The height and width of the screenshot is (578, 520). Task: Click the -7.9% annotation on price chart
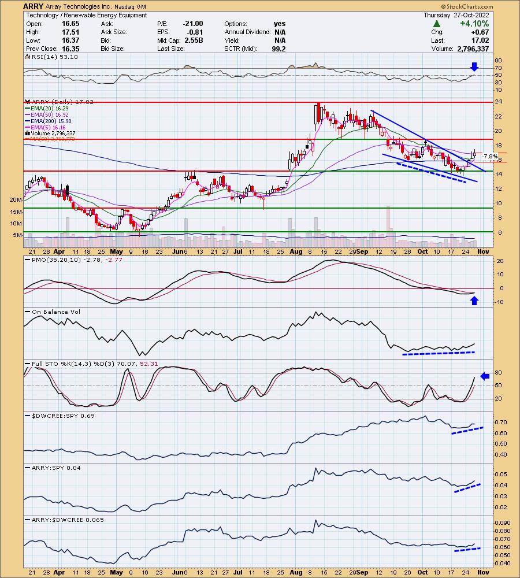click(490, 156)
